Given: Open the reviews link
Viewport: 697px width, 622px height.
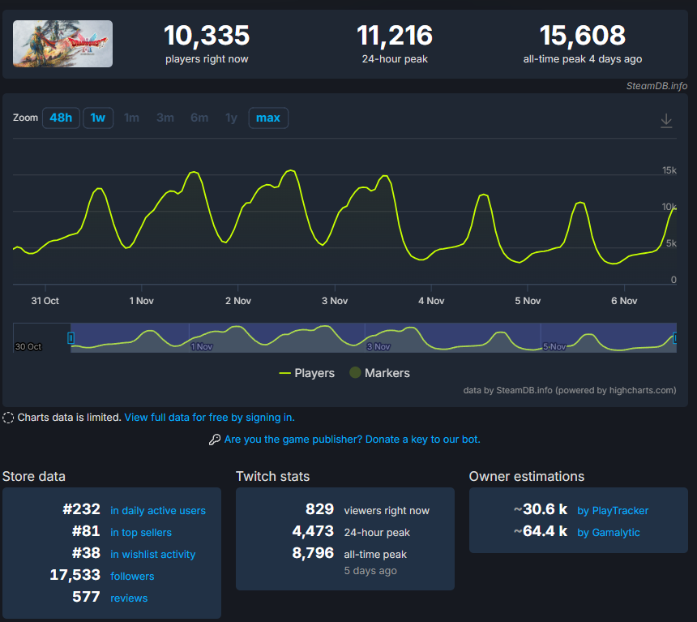Looking at the screenshot, I should 129,598.
